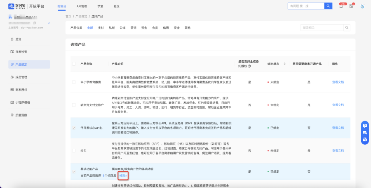
Task: Click the floating chat message icon
Action: pos(365,133)
